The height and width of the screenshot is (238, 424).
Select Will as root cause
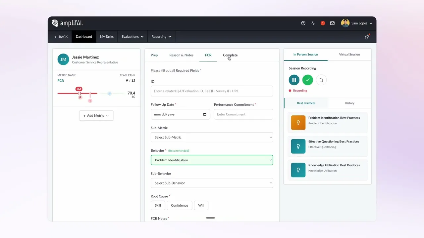click(x=201, y=205)
